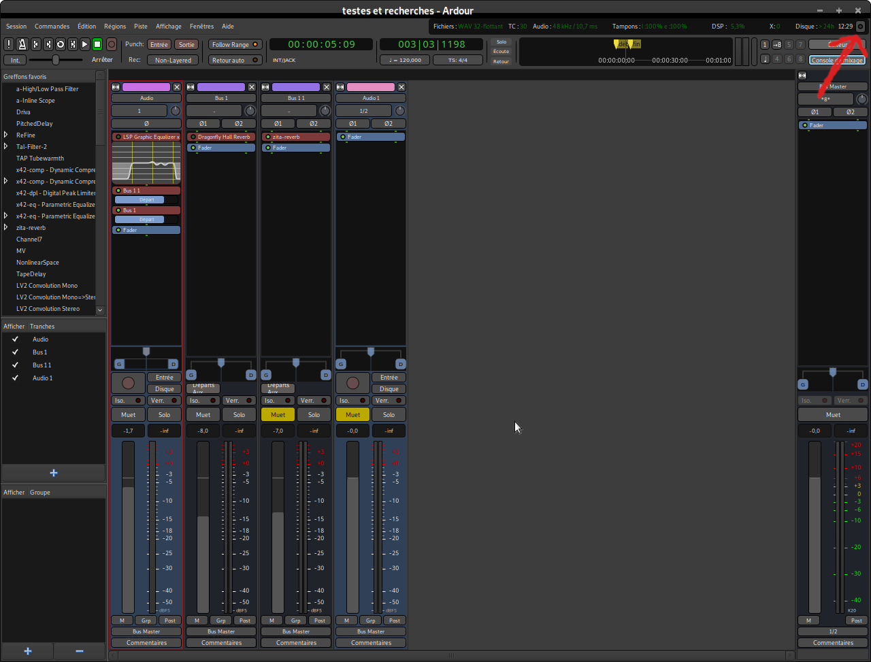Toggle Retour auto option
871x662 pixels.
click(235, 60)
